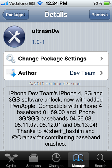Expand the Author row chevron
This screenshot has height=168, width=112.
(x=101, y=73)
